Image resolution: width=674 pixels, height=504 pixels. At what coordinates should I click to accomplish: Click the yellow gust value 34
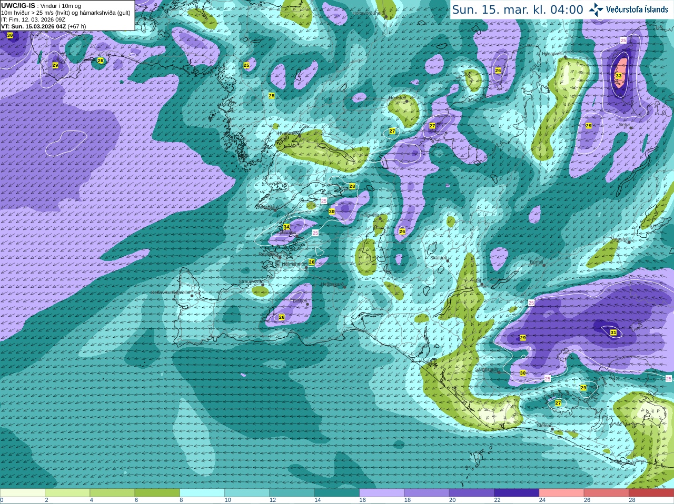click(286, 227)
